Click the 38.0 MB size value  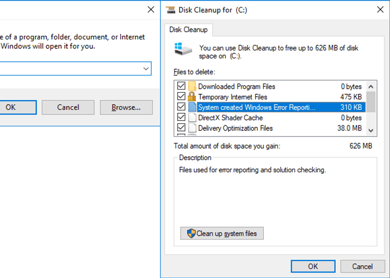pos(350,128)
